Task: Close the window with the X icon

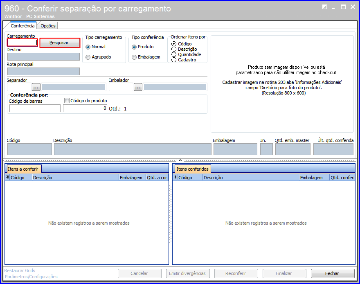Action: click(353, 7)
